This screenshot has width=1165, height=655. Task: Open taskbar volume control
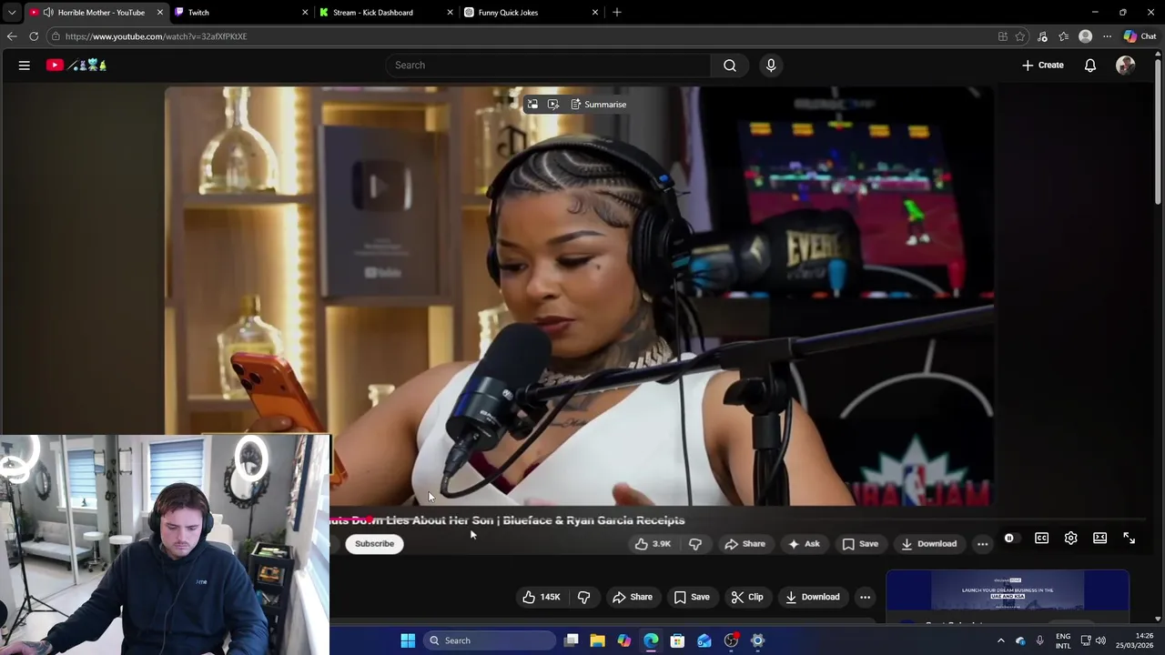(x=1100, y=640)
